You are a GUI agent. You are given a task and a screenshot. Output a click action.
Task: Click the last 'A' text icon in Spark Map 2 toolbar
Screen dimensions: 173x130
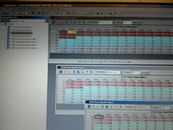click(91, 72)
